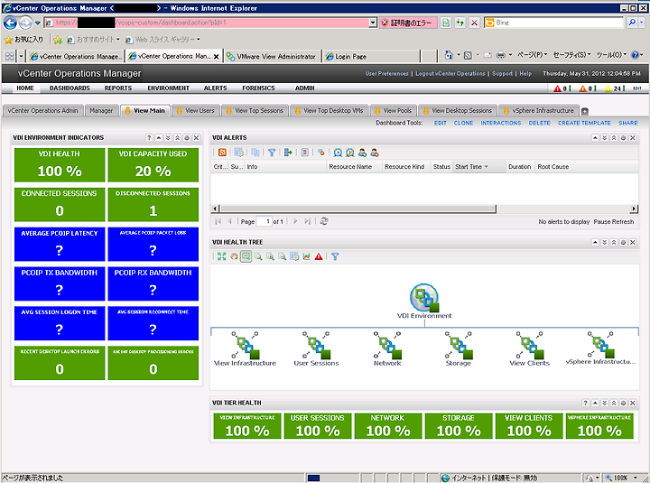The image size is (650, 483).
Task: Click the filter funnel in VDI Health Tree toolbar
Action: [x=335, y=256]
